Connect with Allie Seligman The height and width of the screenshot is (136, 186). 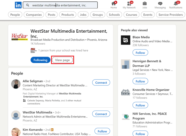tap(101, 83)
